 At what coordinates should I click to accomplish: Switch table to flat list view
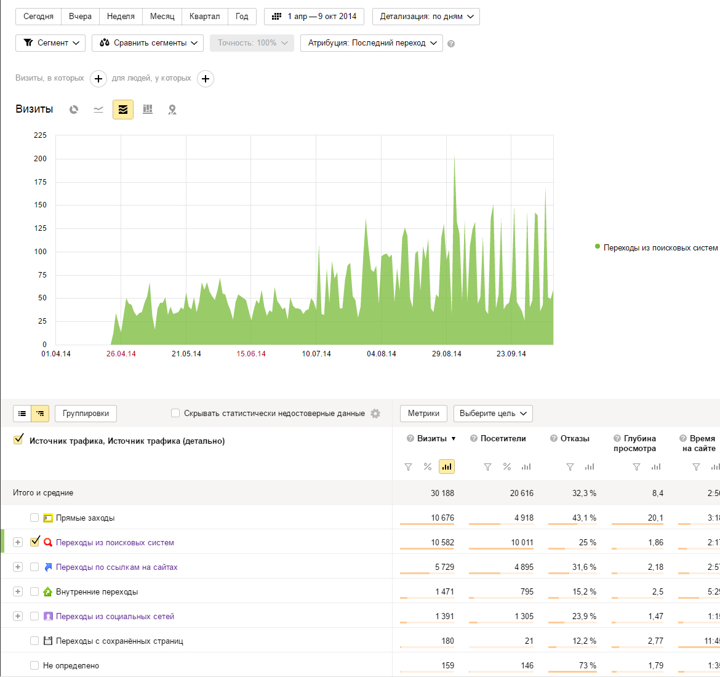(22, 414)
